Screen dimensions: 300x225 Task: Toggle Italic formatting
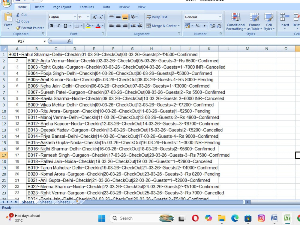(58, 25)
